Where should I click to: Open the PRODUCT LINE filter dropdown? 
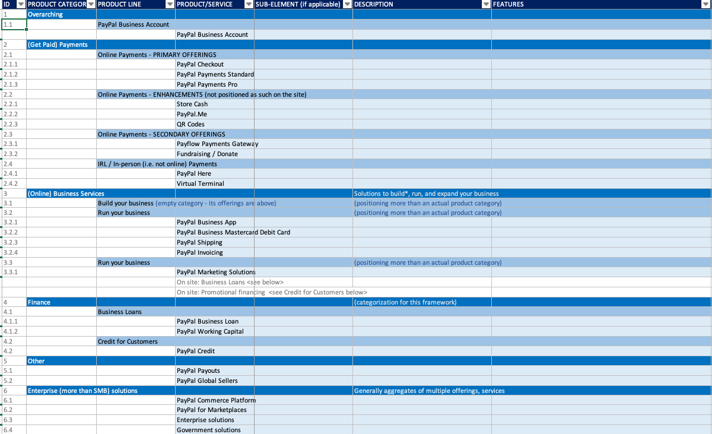point(170,4)
